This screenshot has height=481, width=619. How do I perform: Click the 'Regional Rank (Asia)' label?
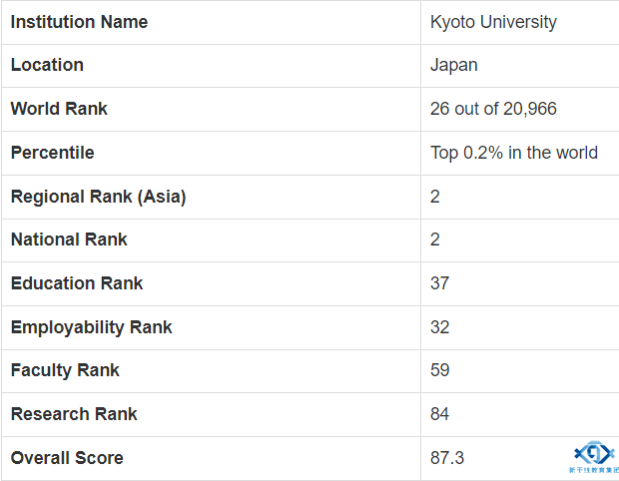point(98,197)
